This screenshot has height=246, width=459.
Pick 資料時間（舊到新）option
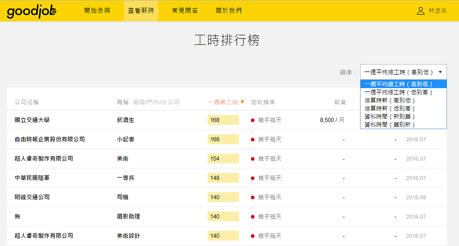pyautogui.click(x=403, y=125)
